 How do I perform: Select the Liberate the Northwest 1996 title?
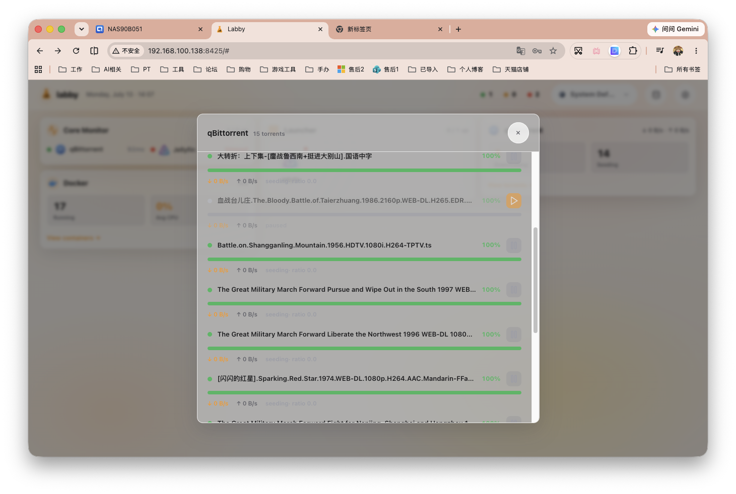345,335
